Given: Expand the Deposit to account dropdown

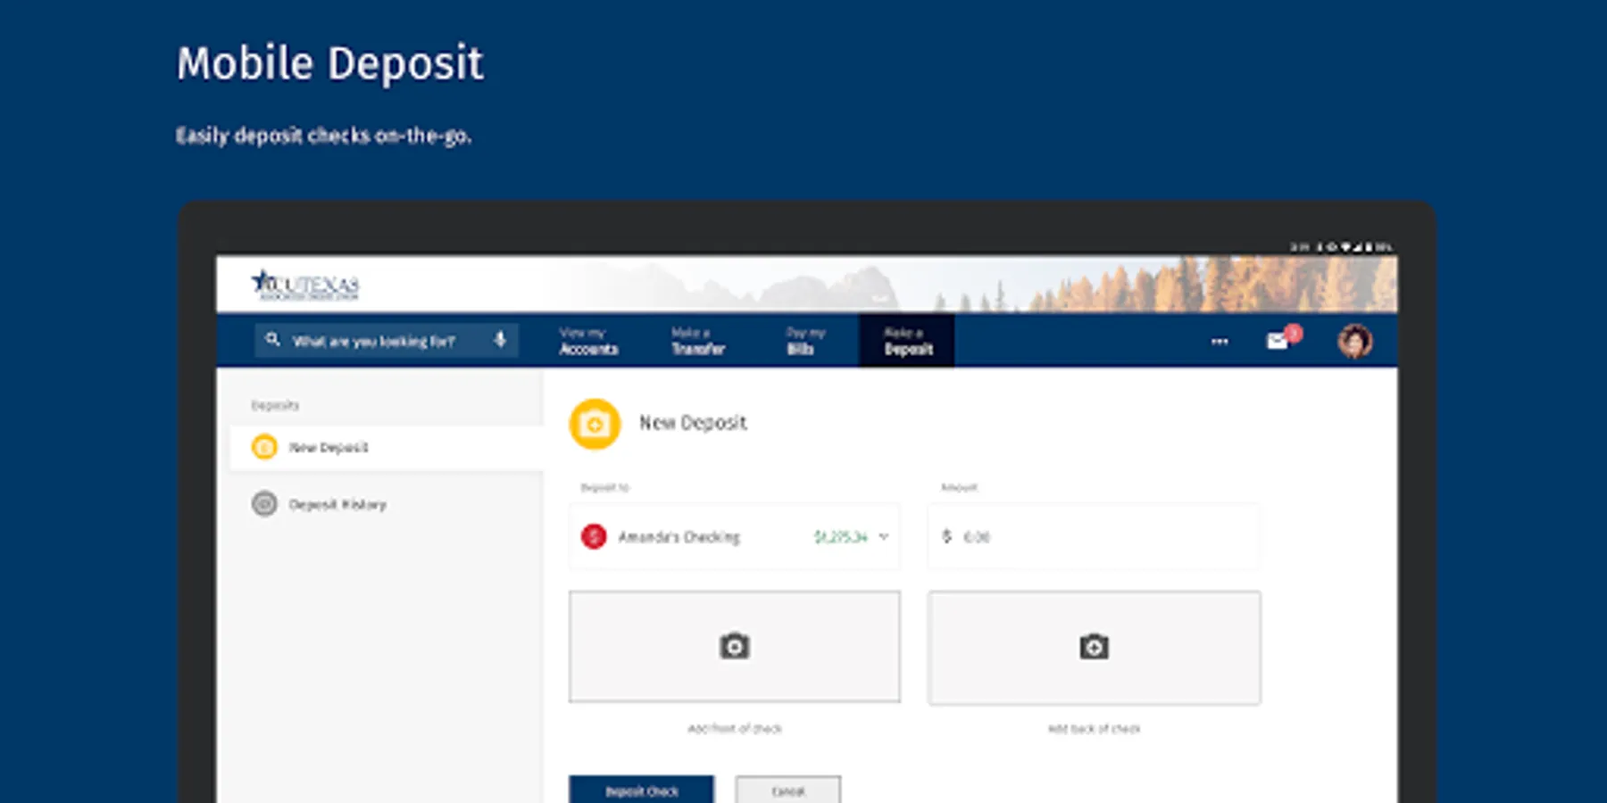Looking at the screenshot, I should pyautogui.click(x=735, y=536).
